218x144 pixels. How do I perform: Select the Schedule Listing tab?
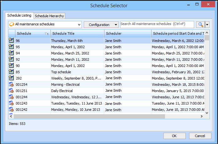[19, 15]
